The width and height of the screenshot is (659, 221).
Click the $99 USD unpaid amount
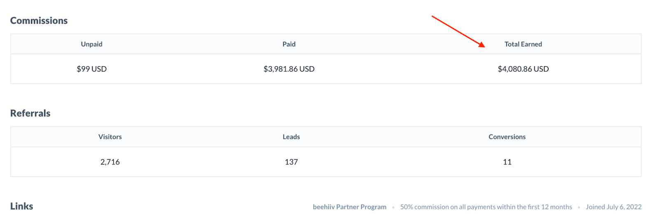(x=91, y=69)
